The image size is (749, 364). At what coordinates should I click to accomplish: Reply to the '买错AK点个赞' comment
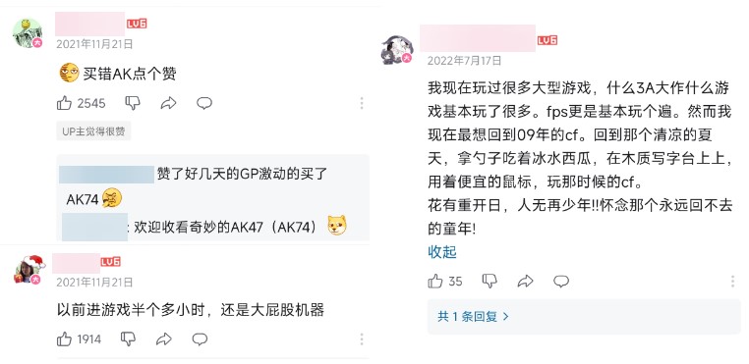point(204,103)
